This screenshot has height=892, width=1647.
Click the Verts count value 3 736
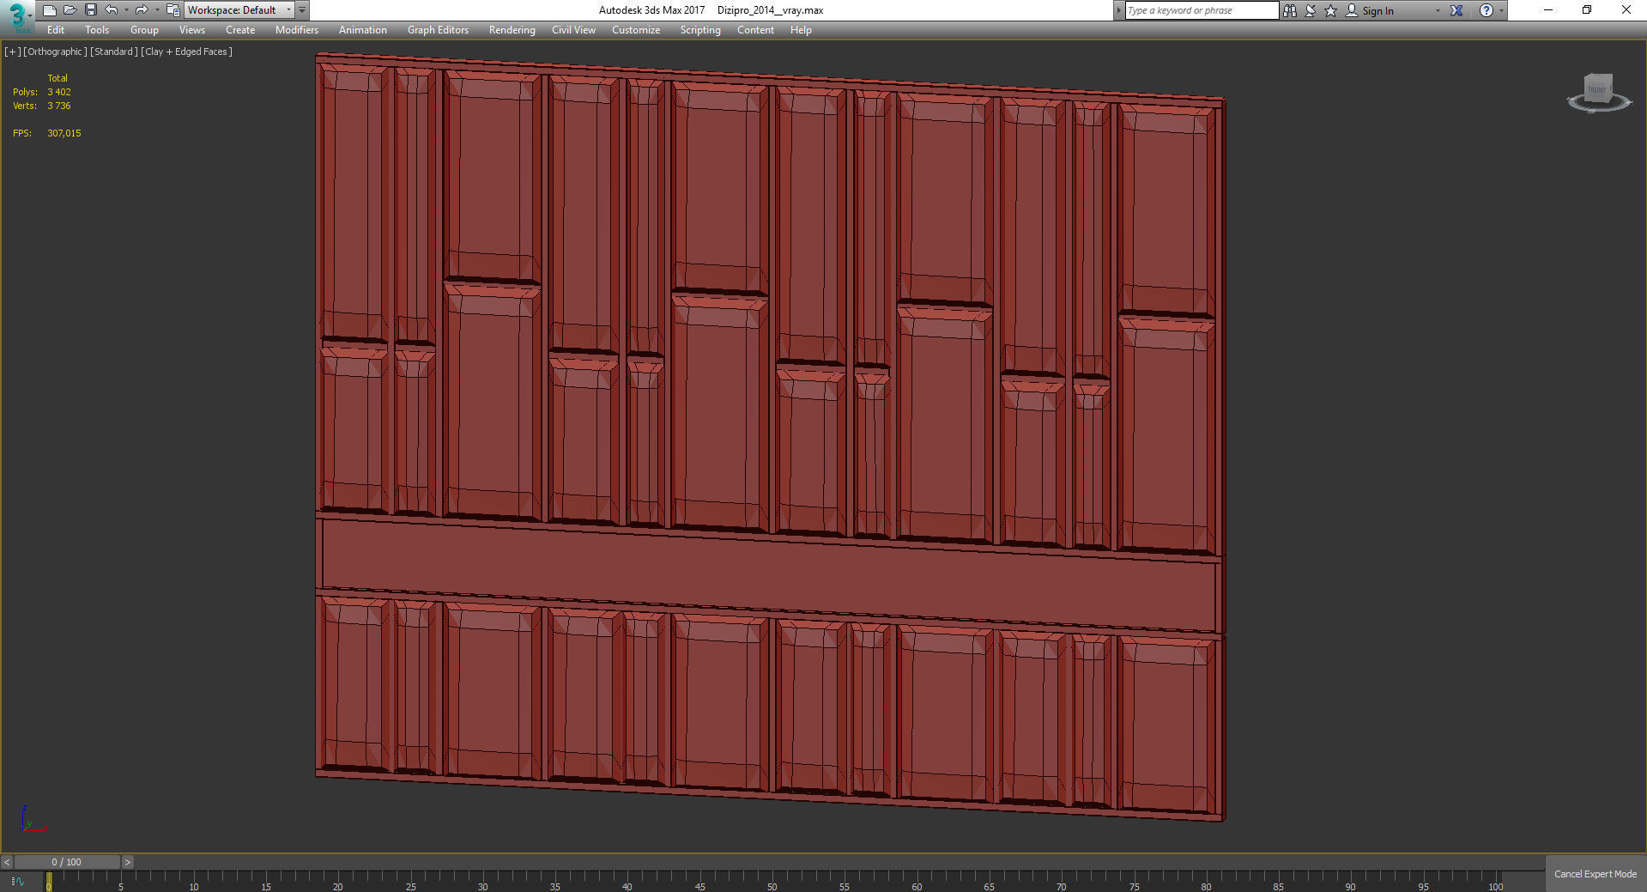pyautogui.click(x=59, y=106)
